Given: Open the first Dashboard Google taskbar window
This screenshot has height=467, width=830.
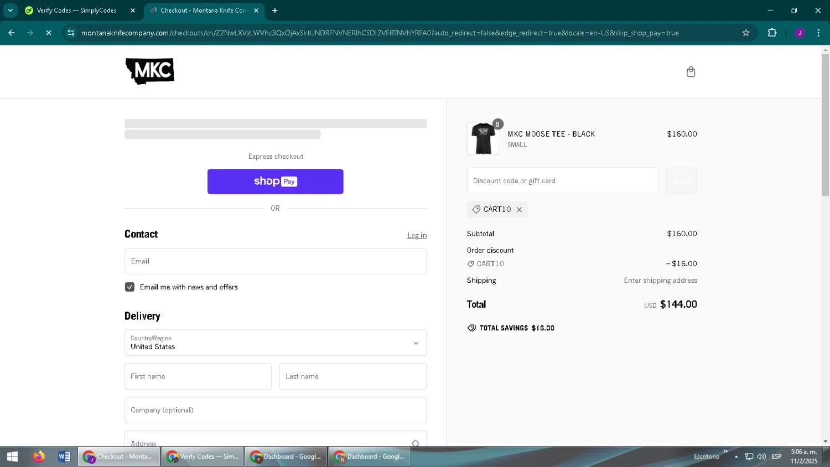Looking at the screenshot, I should pos(286,456).
